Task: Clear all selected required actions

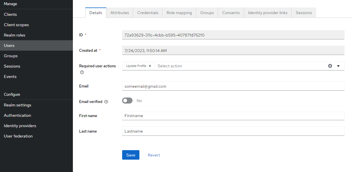Action: (330, 66)
